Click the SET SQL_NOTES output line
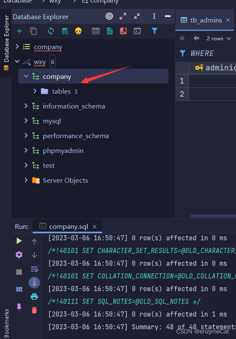236x339 pixels. pyautogui.click(x=124, y=301)
